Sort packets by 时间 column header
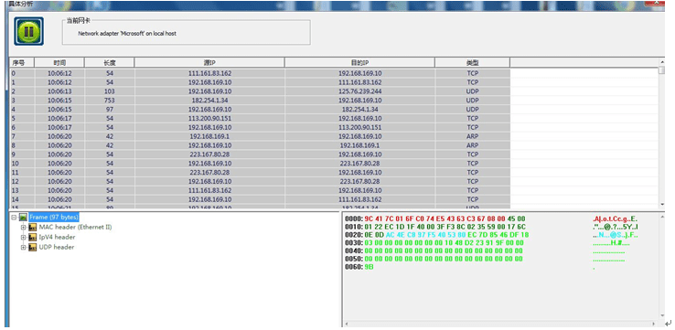 [59, 63]
